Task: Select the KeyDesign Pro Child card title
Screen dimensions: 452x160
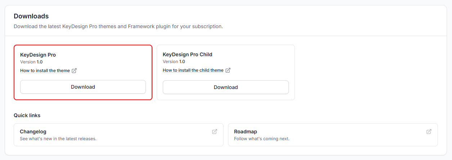Action: point(188,54)
